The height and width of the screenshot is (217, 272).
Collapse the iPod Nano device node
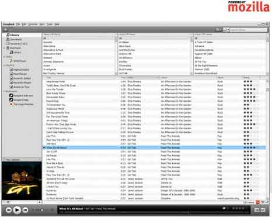[x=4, y=48]
